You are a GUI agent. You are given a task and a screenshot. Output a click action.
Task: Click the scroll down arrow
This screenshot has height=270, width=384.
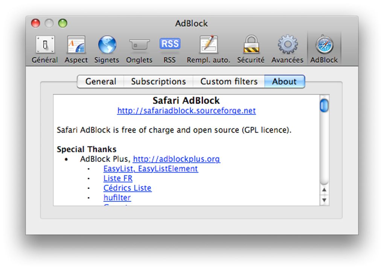click(x=324, y=201)
